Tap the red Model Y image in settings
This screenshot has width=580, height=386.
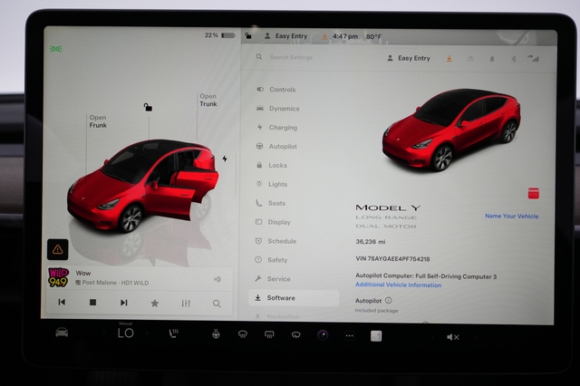[x=451, y=130]
